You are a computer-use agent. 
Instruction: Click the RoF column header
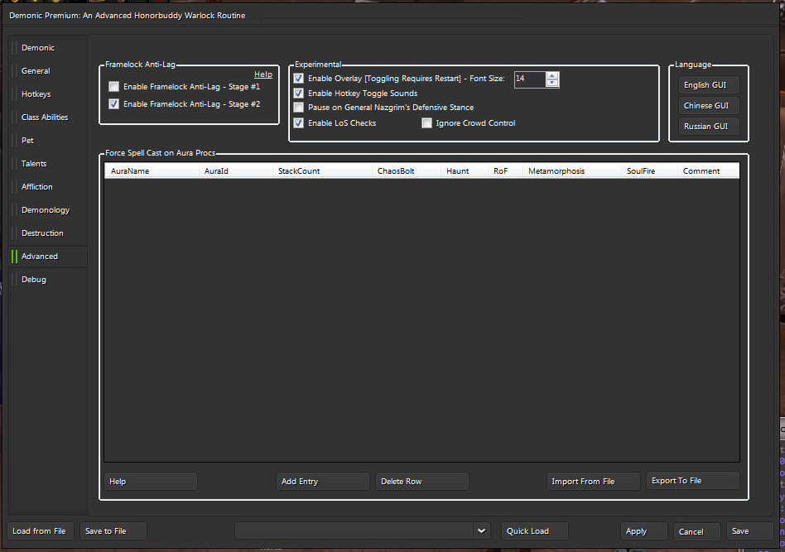click(505, 170)
